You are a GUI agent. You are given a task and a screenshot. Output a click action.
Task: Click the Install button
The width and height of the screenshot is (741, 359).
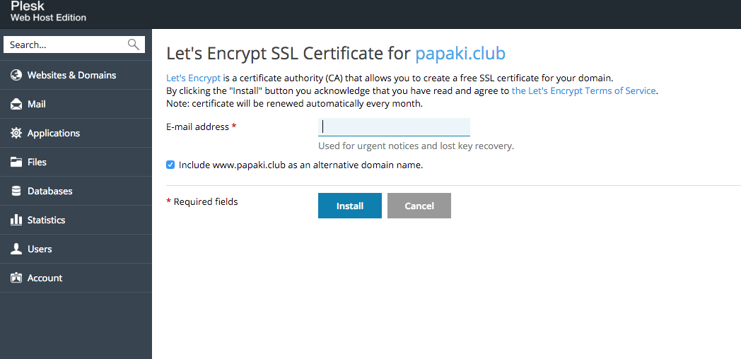click(x=350, y=206)
